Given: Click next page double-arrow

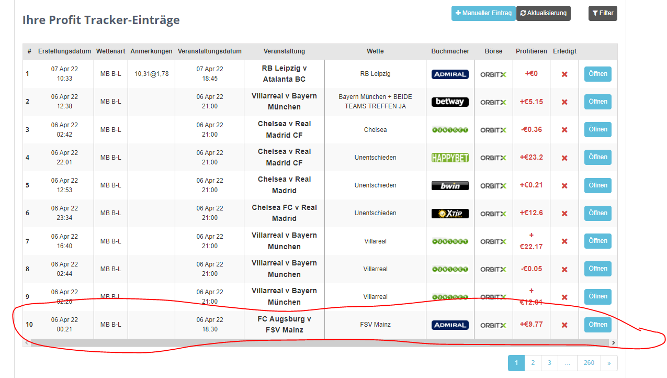Looking at the screenshot, I should pyautogui.click(x=609, y=363).
